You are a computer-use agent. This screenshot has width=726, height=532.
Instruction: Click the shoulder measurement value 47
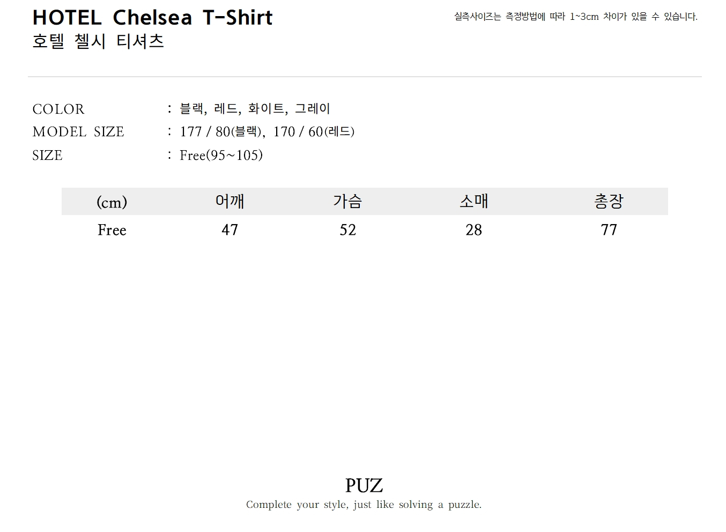[229, 230]
